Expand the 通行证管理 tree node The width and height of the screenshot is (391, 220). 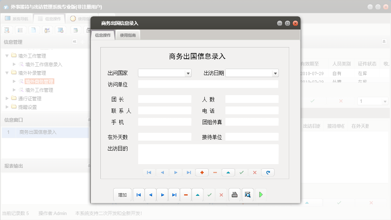click(6, 99)
